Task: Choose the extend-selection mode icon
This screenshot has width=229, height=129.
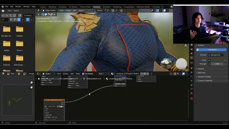Action: (x=46, y=14)
